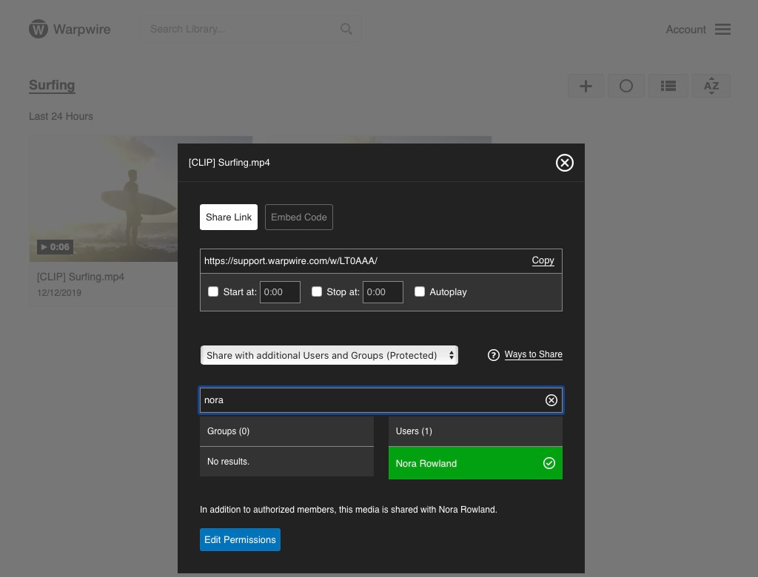758x577 pixels.
Task: Click the plus add media button
Action: 586,86
